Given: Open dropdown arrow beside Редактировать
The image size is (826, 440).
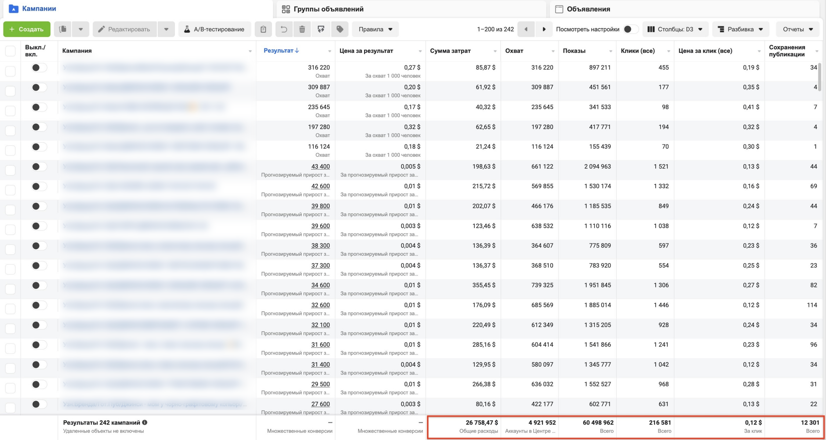Looking at the screenshot, I should tap(166, 29).
